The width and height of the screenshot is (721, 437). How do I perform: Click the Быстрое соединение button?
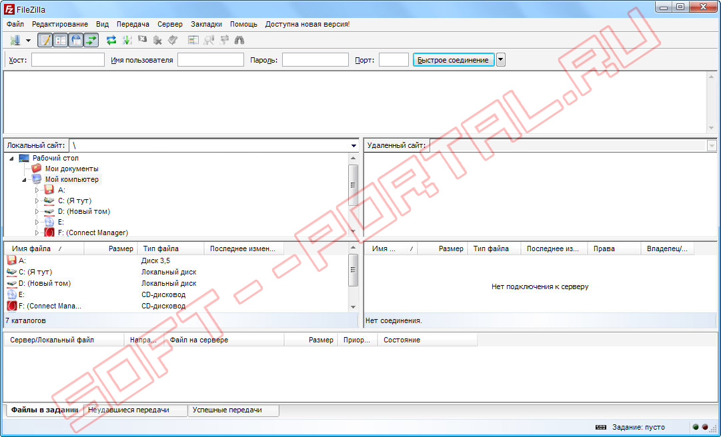[x=454, y=60]
